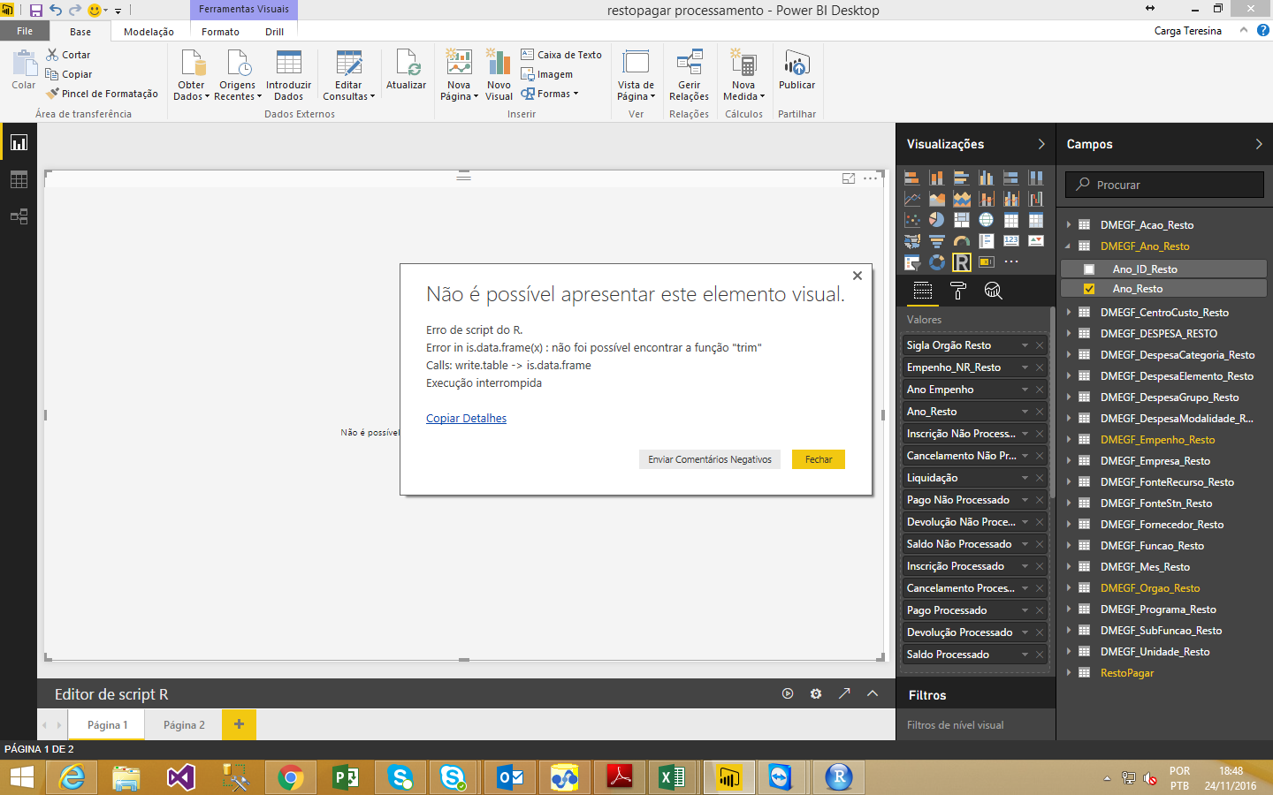Click Enviar Comentários Negativos button
This screenshot has width=1273, height=795.
710,459
